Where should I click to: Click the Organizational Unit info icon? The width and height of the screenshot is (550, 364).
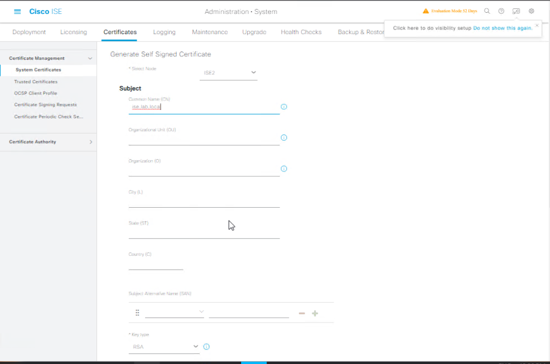284,137
